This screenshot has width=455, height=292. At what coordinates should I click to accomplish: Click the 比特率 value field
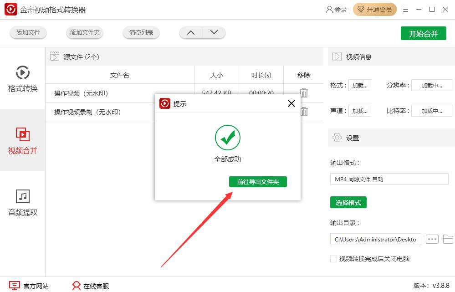tap(432, 111)
